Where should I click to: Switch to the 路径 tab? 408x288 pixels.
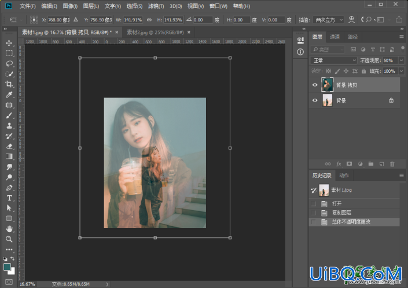click(352, 37)
